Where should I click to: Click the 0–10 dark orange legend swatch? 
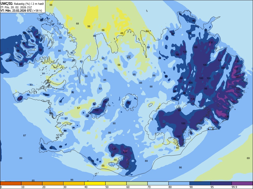11,183
